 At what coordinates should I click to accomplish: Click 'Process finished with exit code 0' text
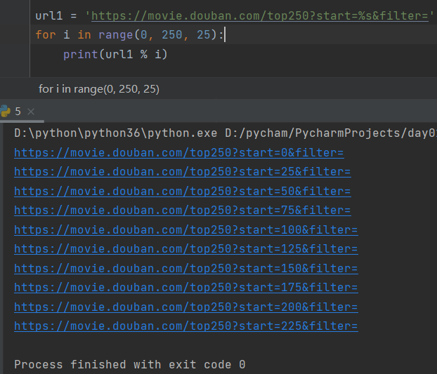[x=130, y=365]
